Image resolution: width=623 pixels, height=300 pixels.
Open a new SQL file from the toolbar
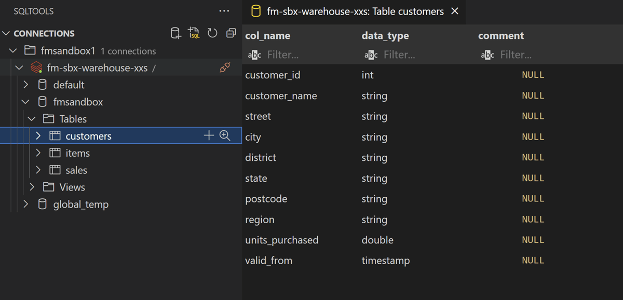[194, 33]
